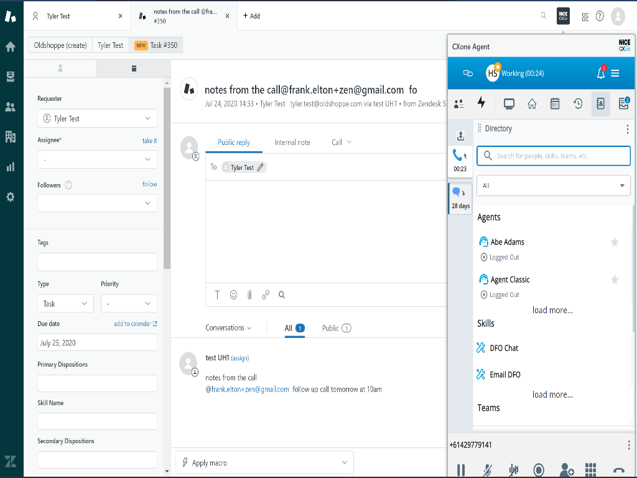
Task: Insert an emoji in the reply
Action: point(234,295)
